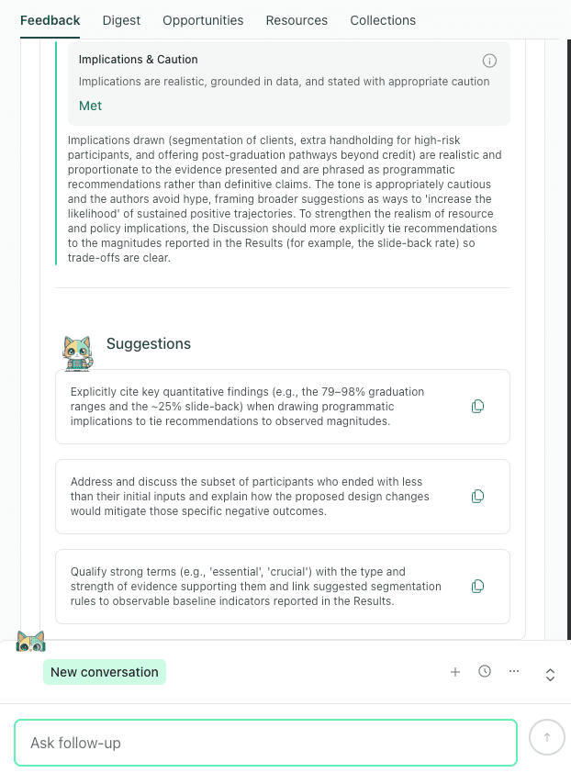Click inside the Ask follow-up field
571x784 pixels.
[x=264, y=742]
